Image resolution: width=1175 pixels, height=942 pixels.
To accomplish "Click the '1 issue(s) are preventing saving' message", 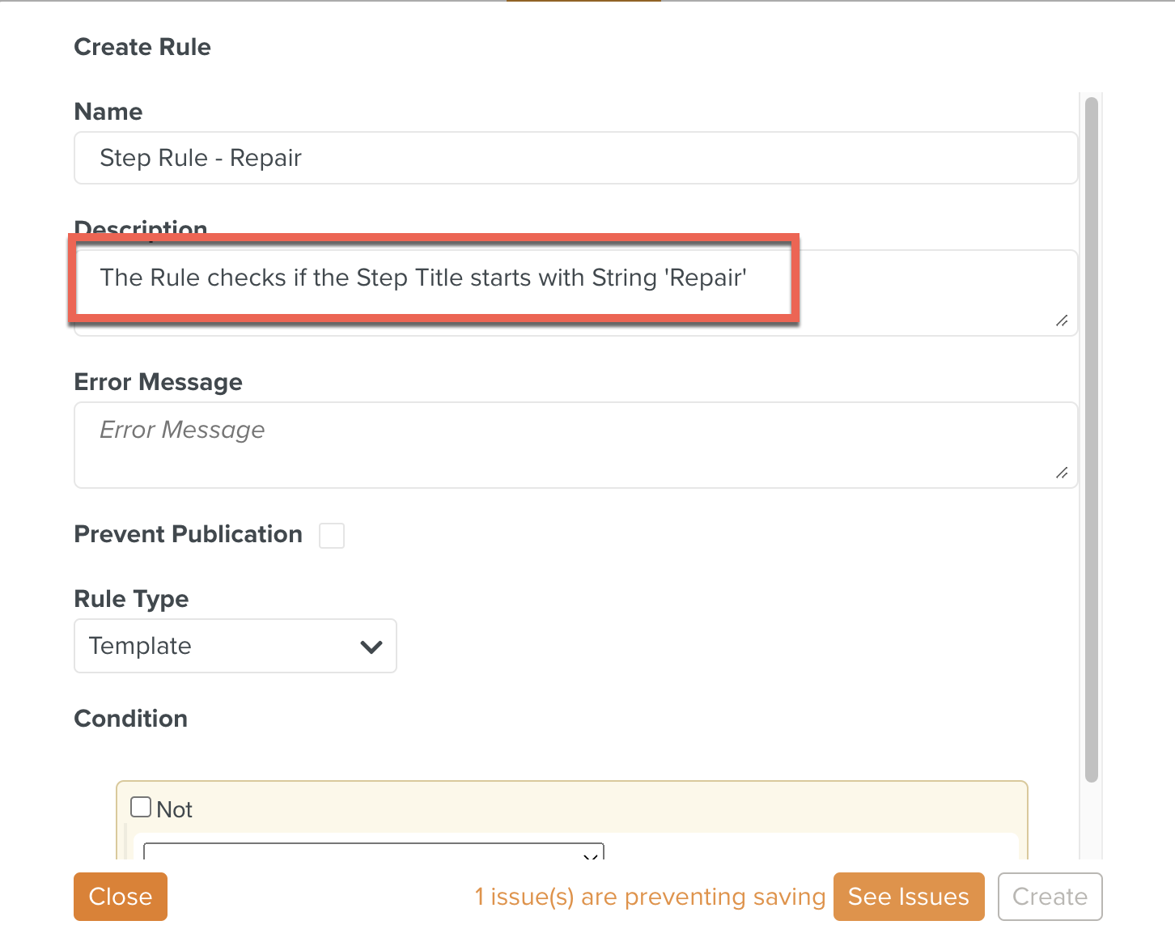I will tap(649, 897).
